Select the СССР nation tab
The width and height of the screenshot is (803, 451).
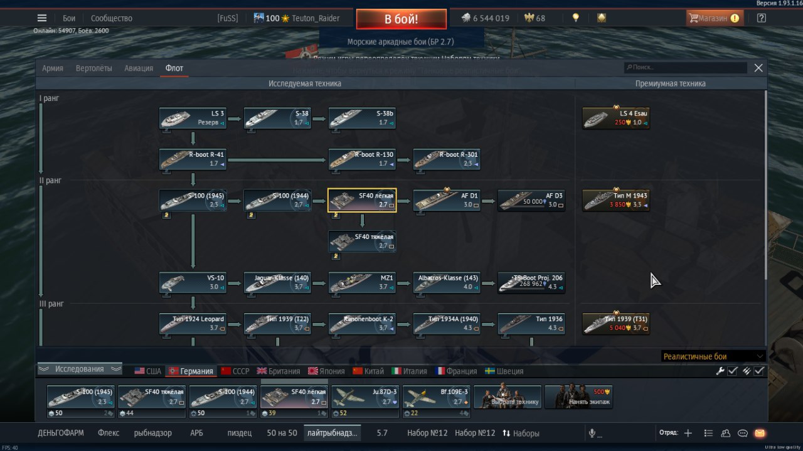[235, 371]
